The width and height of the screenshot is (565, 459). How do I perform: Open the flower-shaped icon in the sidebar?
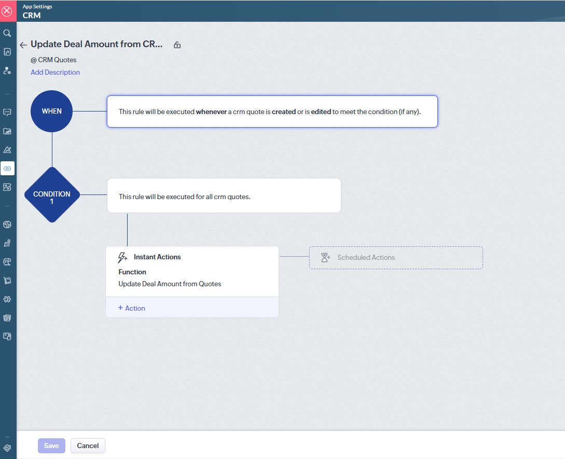pyautogui.click(x=7, y=299)
